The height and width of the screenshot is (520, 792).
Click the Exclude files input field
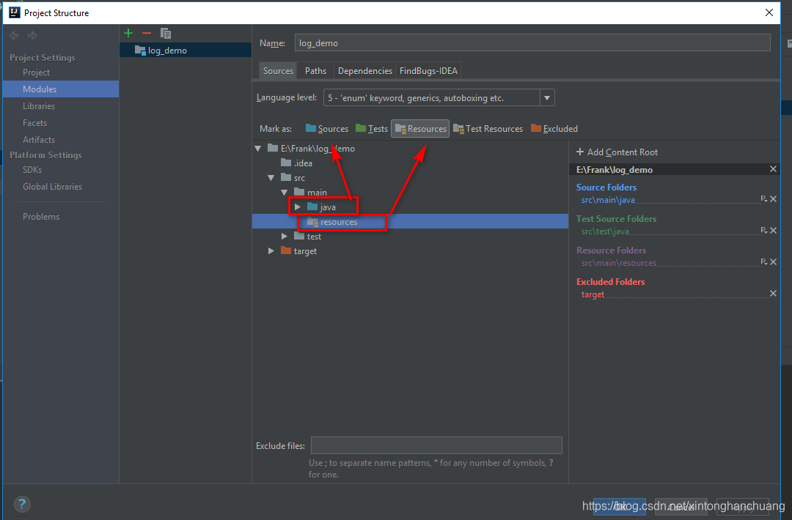pos(436,445)
